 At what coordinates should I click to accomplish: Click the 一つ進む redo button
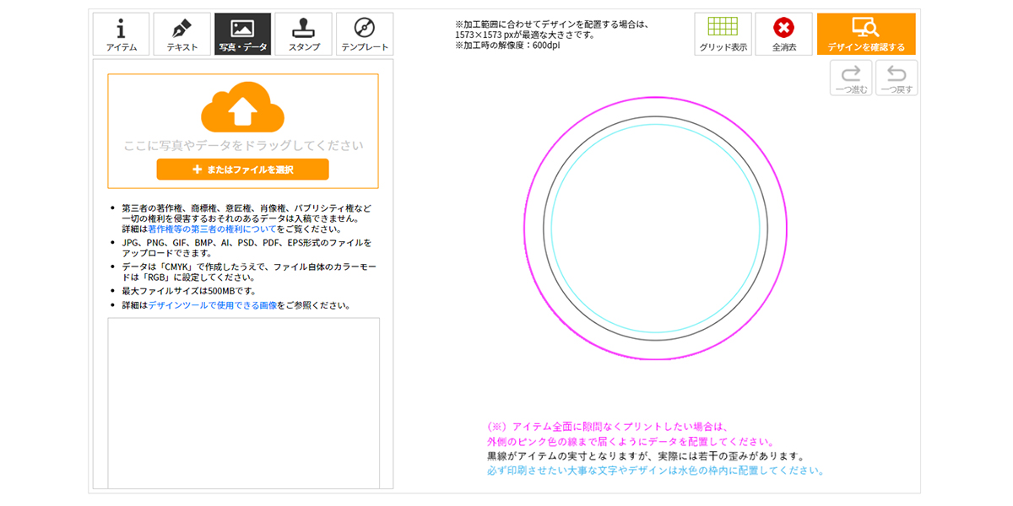tap(851, 78)
